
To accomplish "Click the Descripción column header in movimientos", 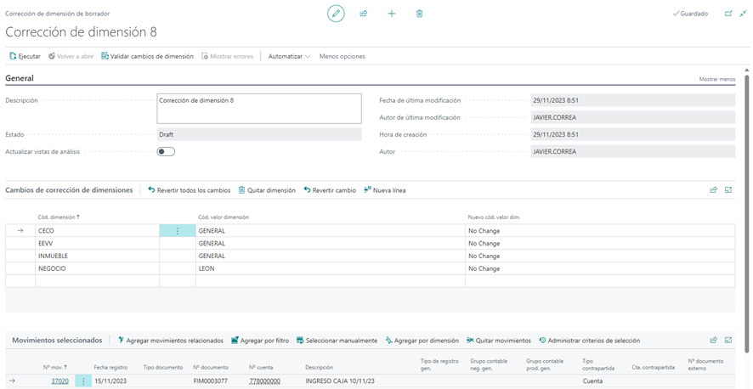I will point(320,368).
